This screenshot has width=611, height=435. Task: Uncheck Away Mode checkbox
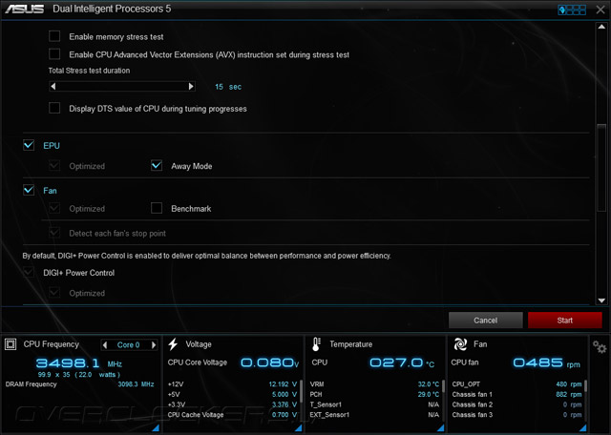[157, 166]
